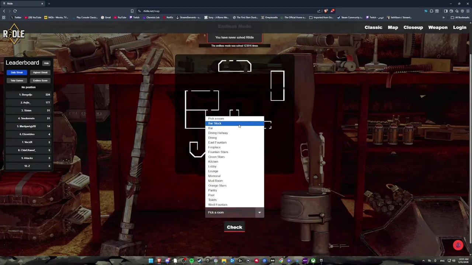Reload the page with browser refresh icon

tap(15, 11)
